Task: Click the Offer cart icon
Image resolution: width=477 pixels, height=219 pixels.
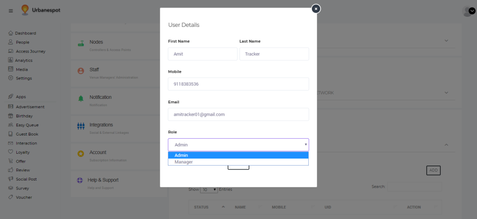Action: 11,161
